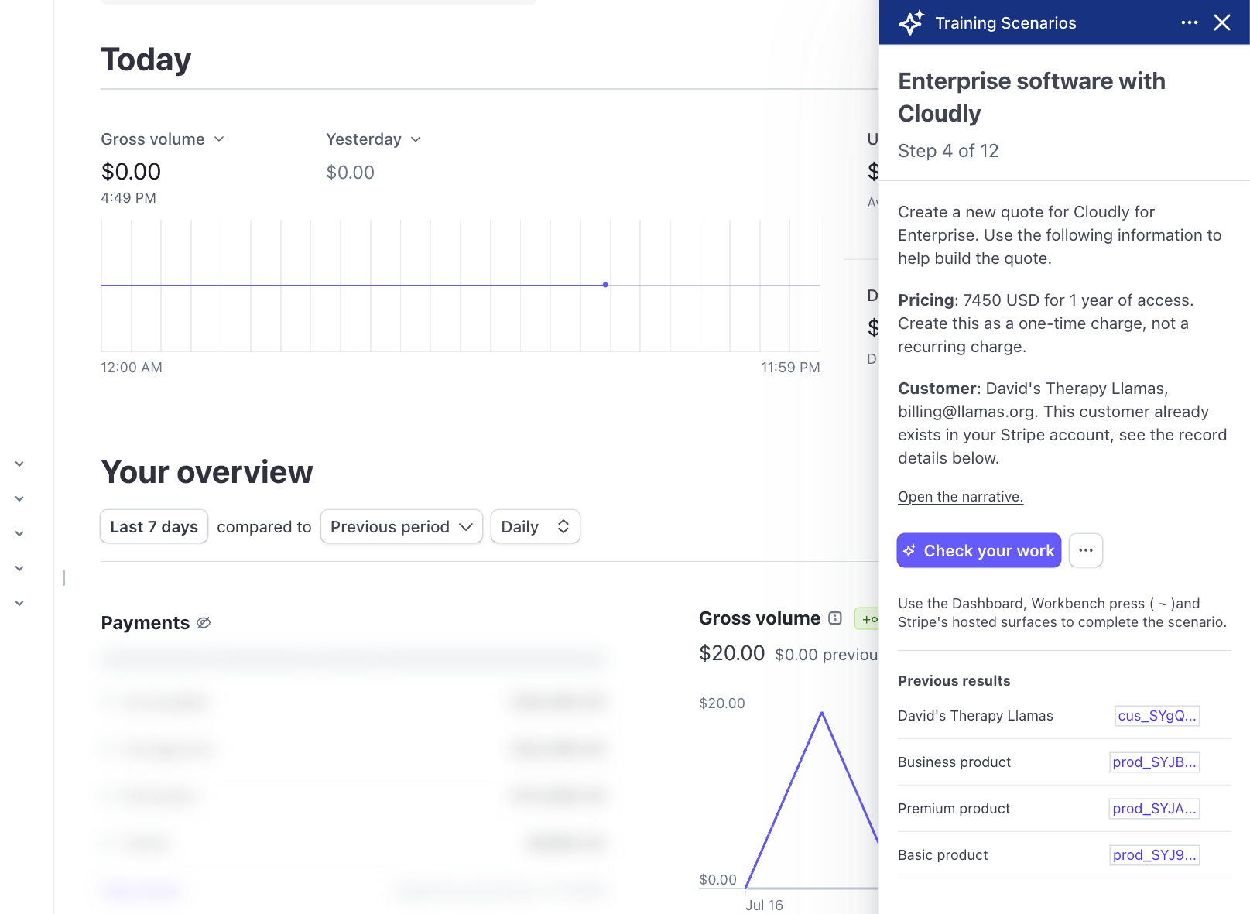
Task: Open the narrative link
Action: (961, 497)
